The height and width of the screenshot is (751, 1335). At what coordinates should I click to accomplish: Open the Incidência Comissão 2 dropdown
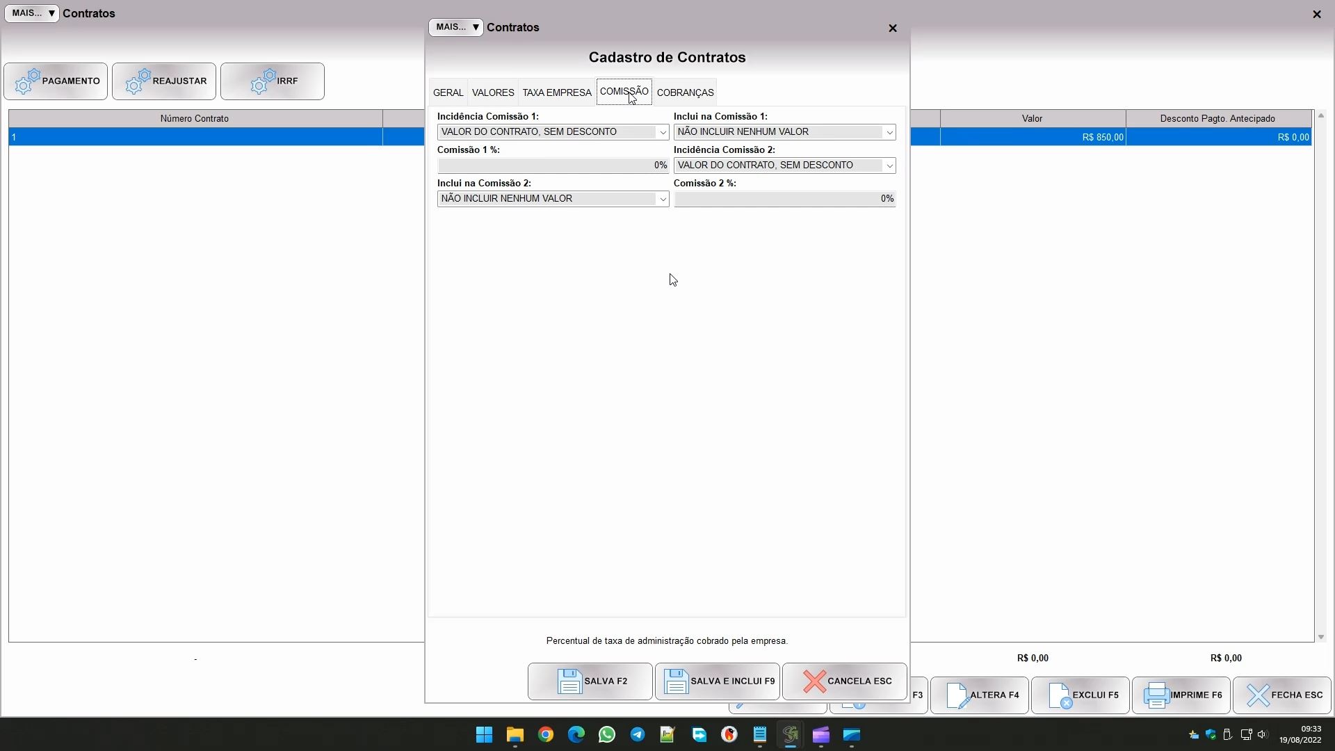889,165
